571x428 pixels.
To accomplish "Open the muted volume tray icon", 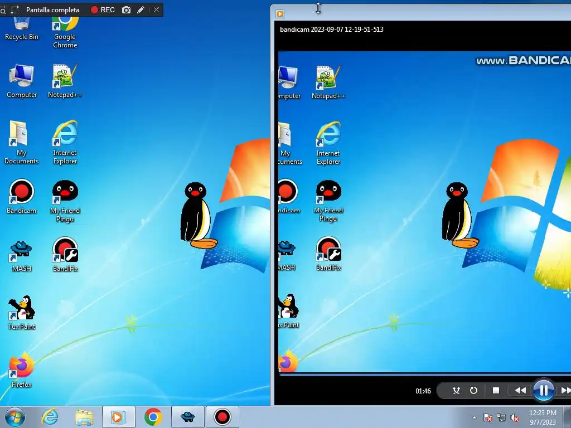I will tap(515, 417).
